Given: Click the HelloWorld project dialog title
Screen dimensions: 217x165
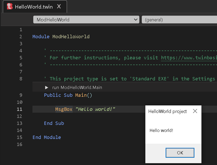Looking at the screenshot, I should 167,111.
